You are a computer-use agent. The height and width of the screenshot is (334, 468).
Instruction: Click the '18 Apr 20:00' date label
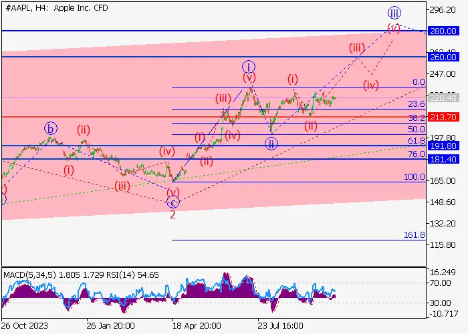197,325
